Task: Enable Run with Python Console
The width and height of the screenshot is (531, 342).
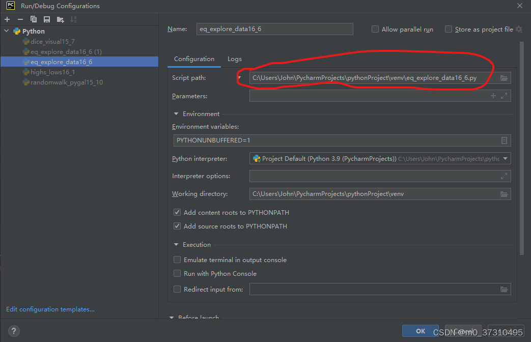Action: [x=177, y=273]
